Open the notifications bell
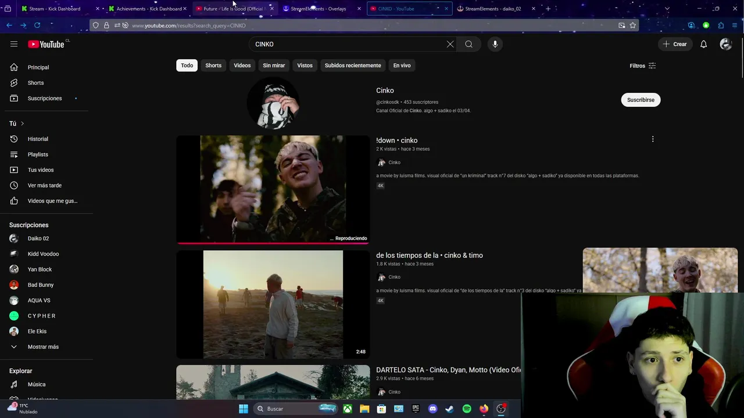The width and height of the screenshot is (744, 418). pos(703,44)
